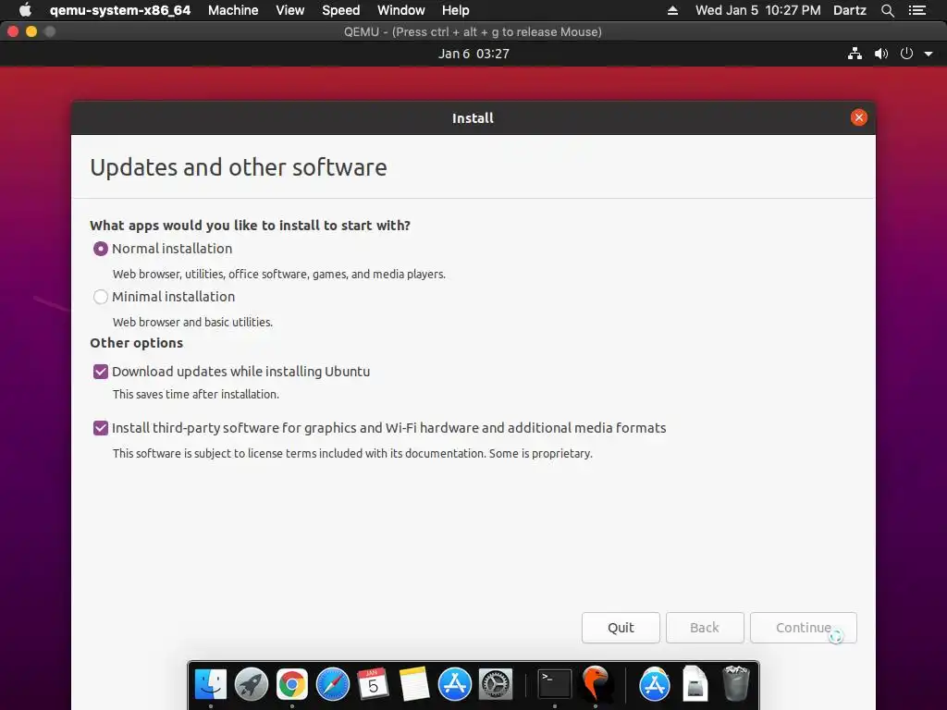Click the 'Updates and other software' heading
947x710 pixels.
tap(239, 167)
